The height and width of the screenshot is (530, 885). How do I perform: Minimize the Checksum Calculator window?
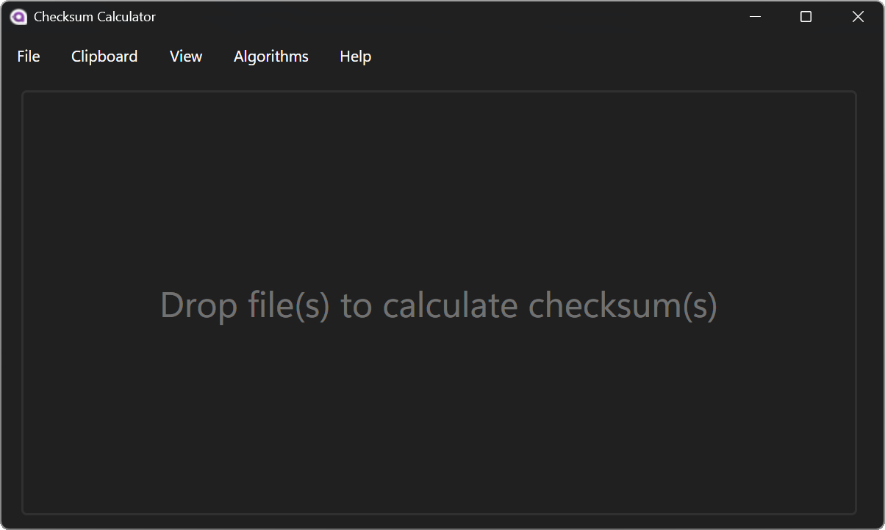point(755,17)
